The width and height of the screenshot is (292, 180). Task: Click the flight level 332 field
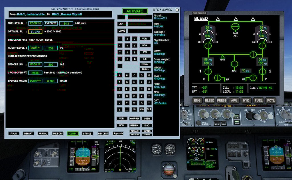click(51, 48)
